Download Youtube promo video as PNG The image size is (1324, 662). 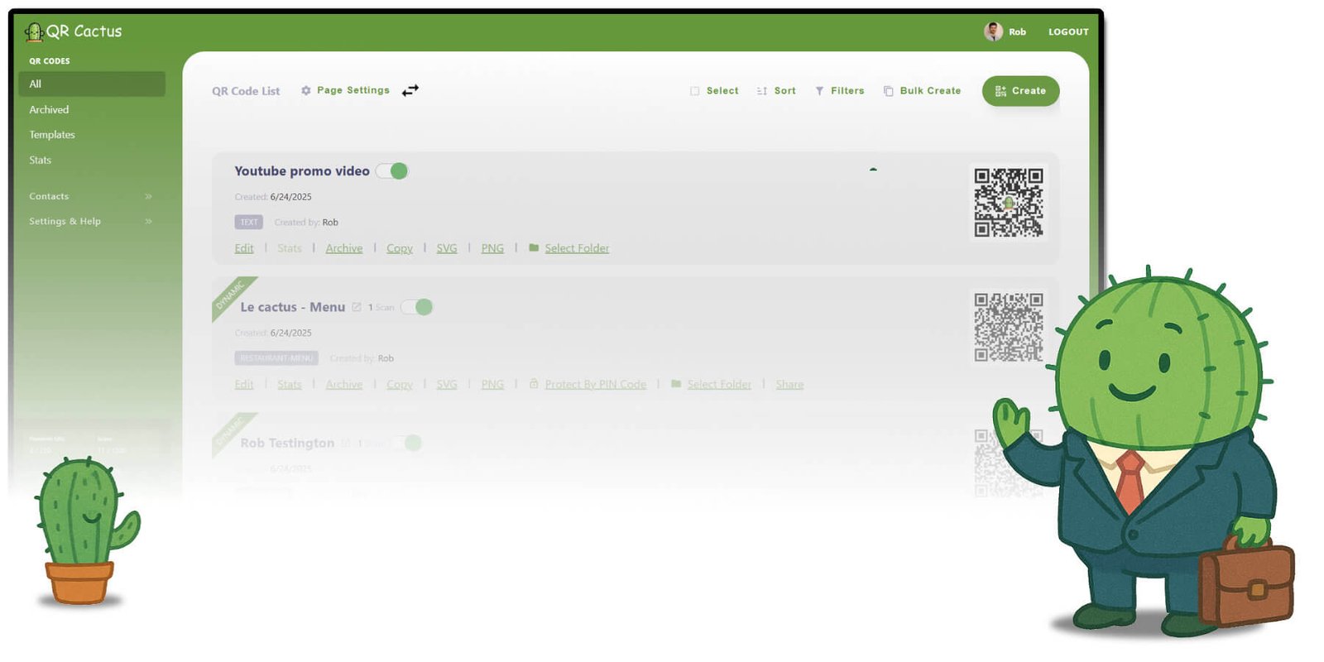tap(492, 248)
